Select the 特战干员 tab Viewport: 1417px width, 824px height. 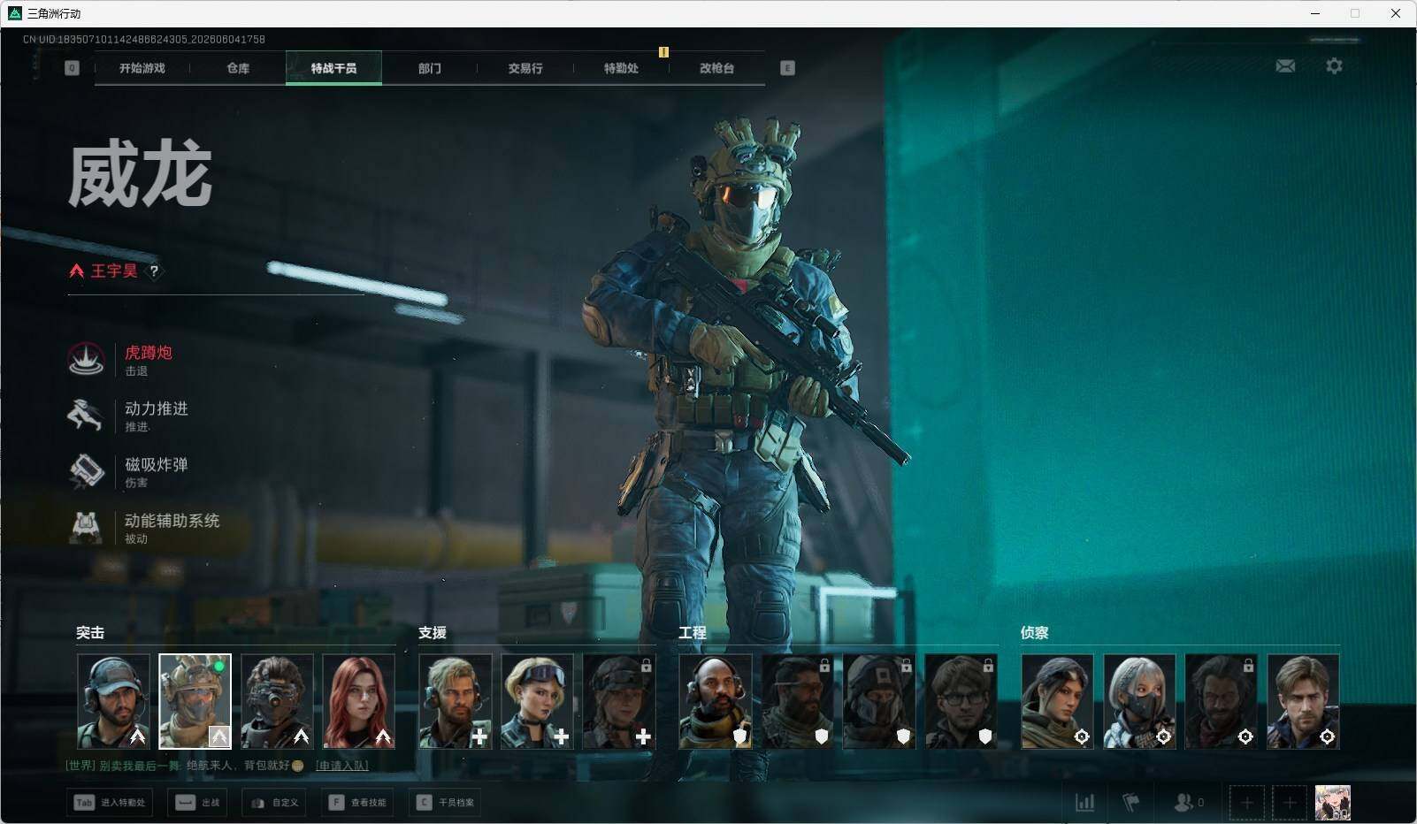333,68
